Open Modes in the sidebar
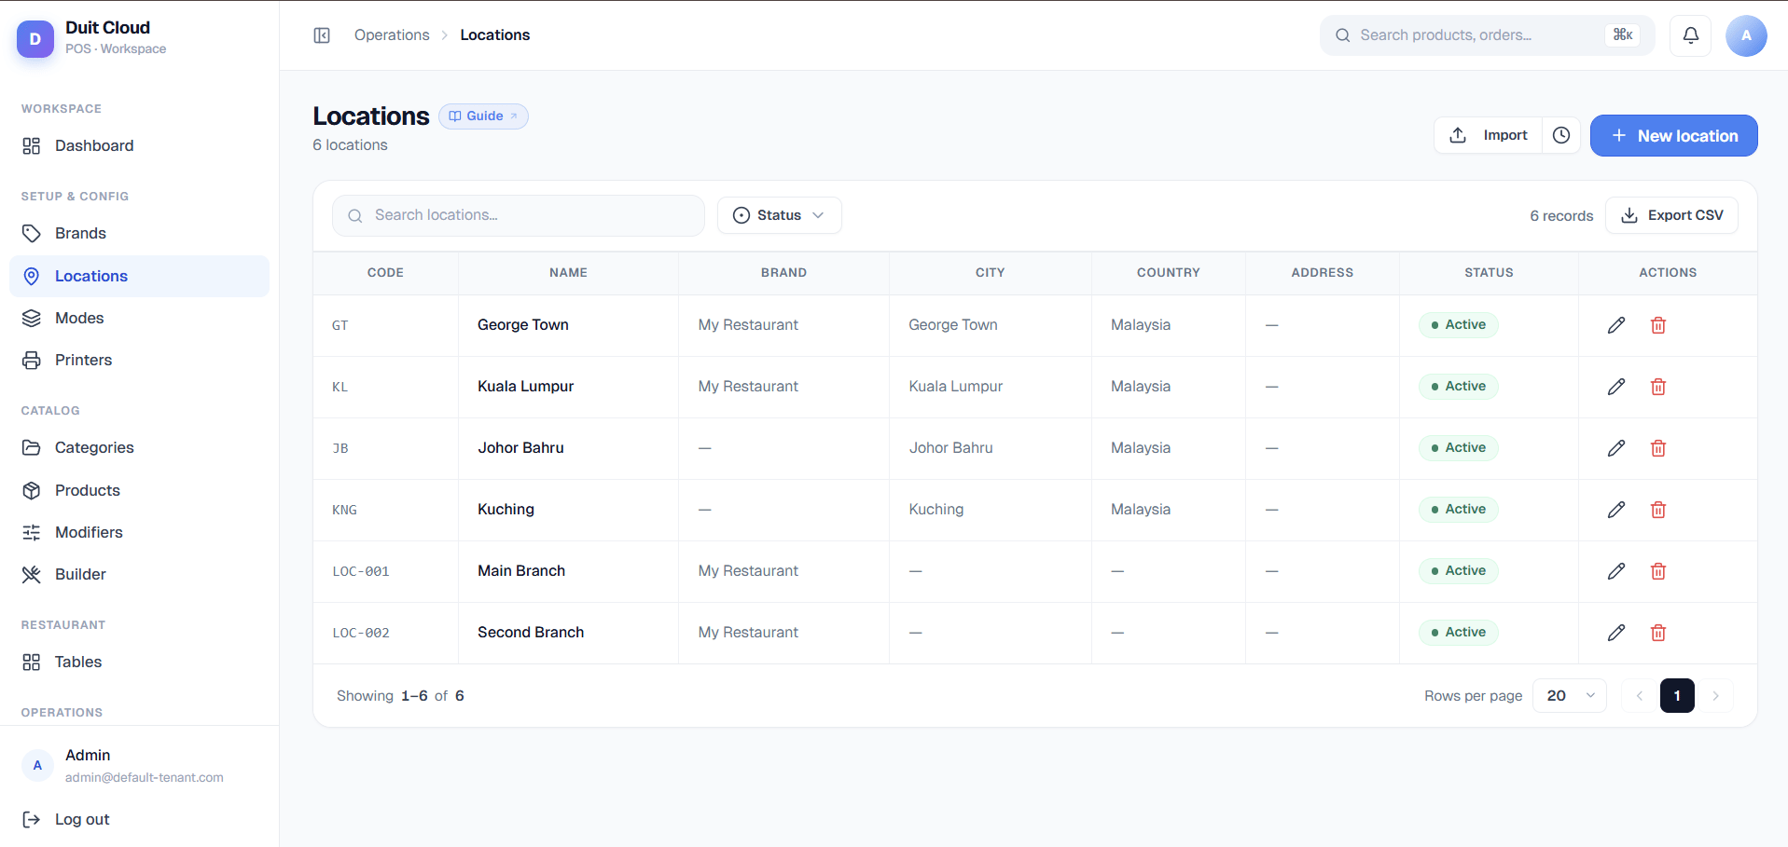This screenshot has height=847, width=1788. (139, 318)
